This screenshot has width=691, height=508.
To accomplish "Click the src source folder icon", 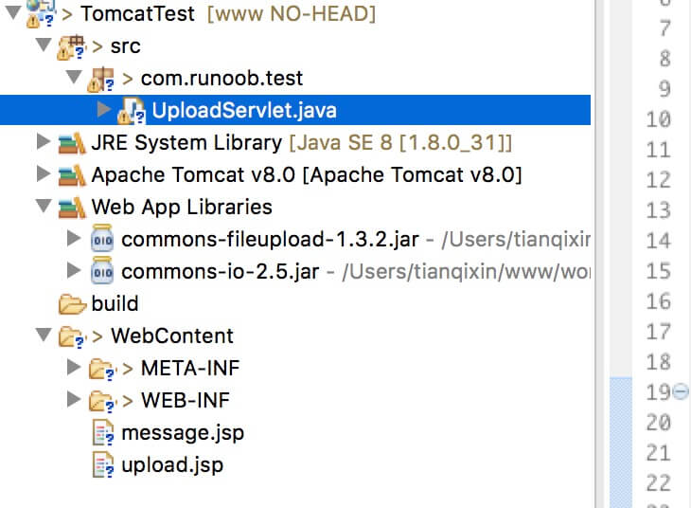I will pos(72,45).
